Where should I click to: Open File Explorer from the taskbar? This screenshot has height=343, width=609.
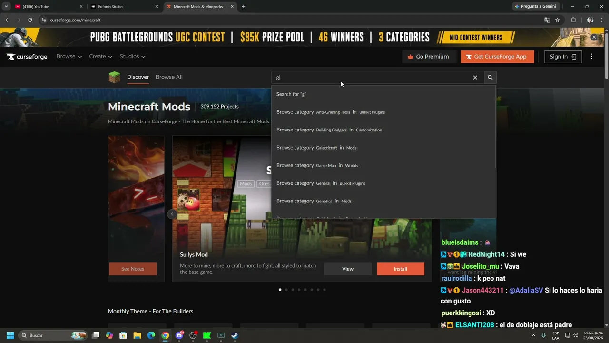tap(137, 335)
